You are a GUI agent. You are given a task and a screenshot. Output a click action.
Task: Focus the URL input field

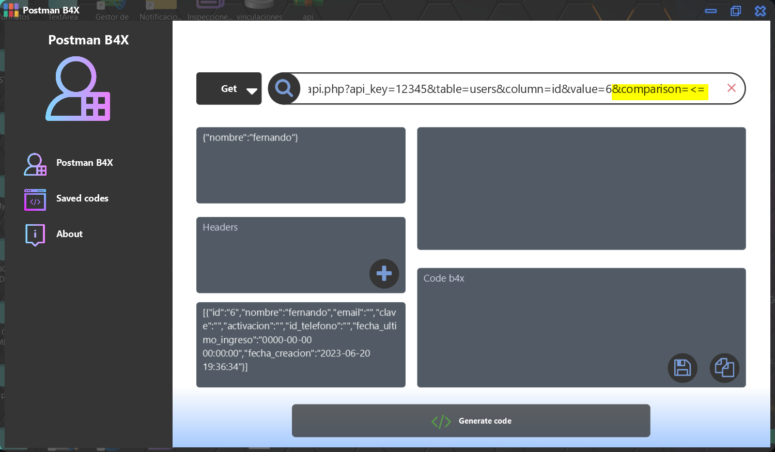click(x=507, y=89)
